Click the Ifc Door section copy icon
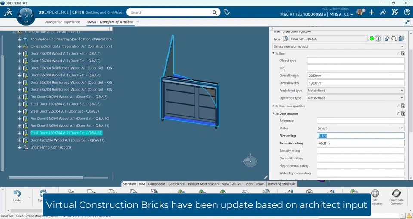This screenshot has width=413, height=219. (x=403, y=53)
